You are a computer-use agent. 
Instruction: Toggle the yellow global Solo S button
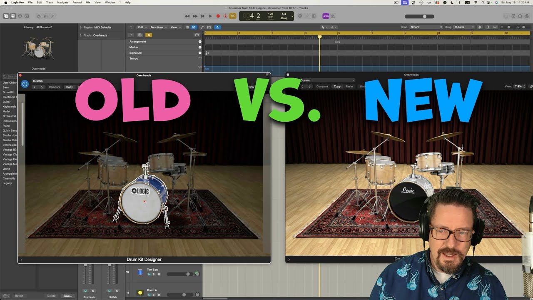pos(149,35)
